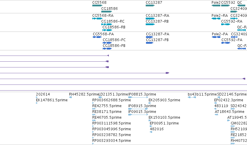The height and width of the screenshot is (145, 247).
Task: Click the RP003045996.5prime label
Action: point(111,129)
